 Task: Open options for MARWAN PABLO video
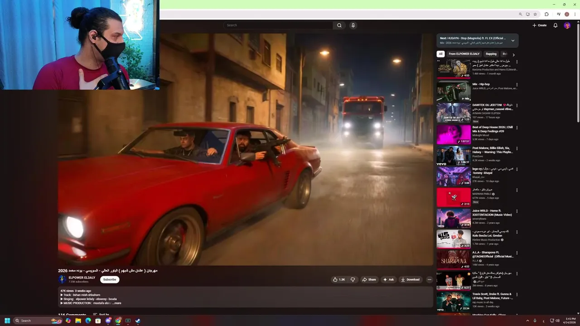pyautogui.click(x=517, y=190)
